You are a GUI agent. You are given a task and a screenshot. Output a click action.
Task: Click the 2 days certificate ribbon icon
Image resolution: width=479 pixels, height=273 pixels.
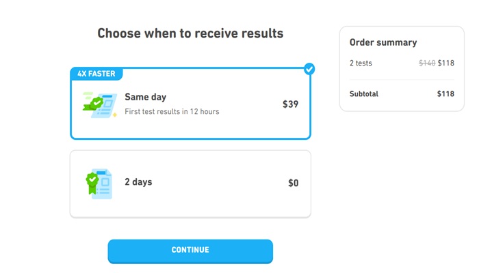point(99,183)
